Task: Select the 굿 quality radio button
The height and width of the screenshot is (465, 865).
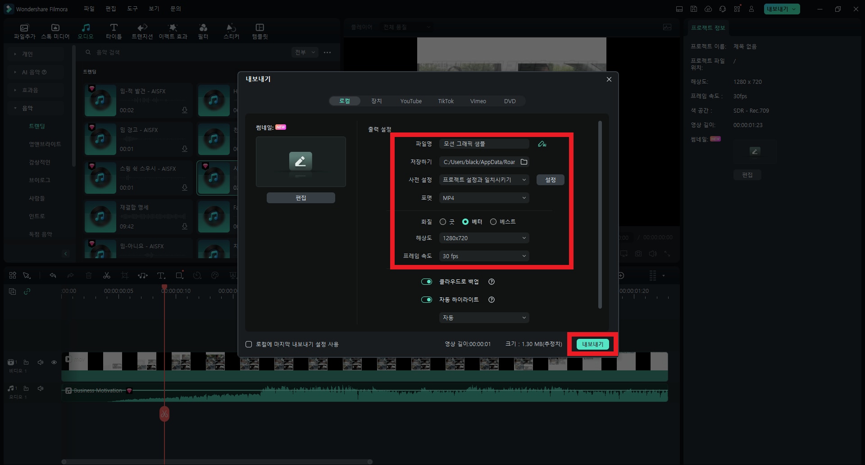Action: point(443,222)
